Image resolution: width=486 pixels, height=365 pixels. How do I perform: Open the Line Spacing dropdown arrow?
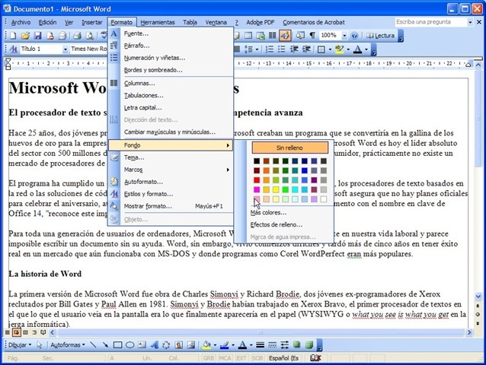[257, 49]
